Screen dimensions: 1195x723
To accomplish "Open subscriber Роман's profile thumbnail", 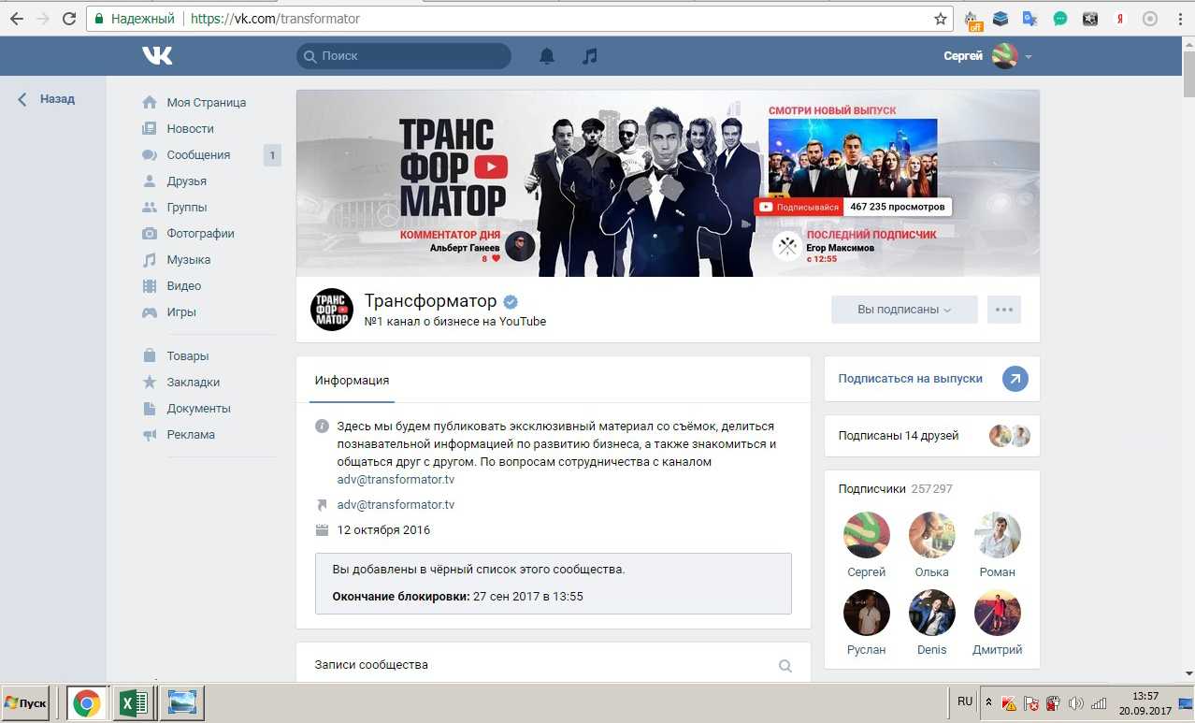I will coord(997,535).
